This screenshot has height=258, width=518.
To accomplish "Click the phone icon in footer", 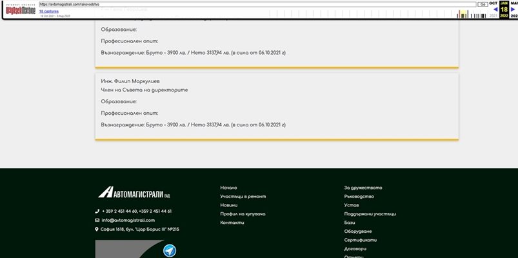I will (x=97, y=211).
